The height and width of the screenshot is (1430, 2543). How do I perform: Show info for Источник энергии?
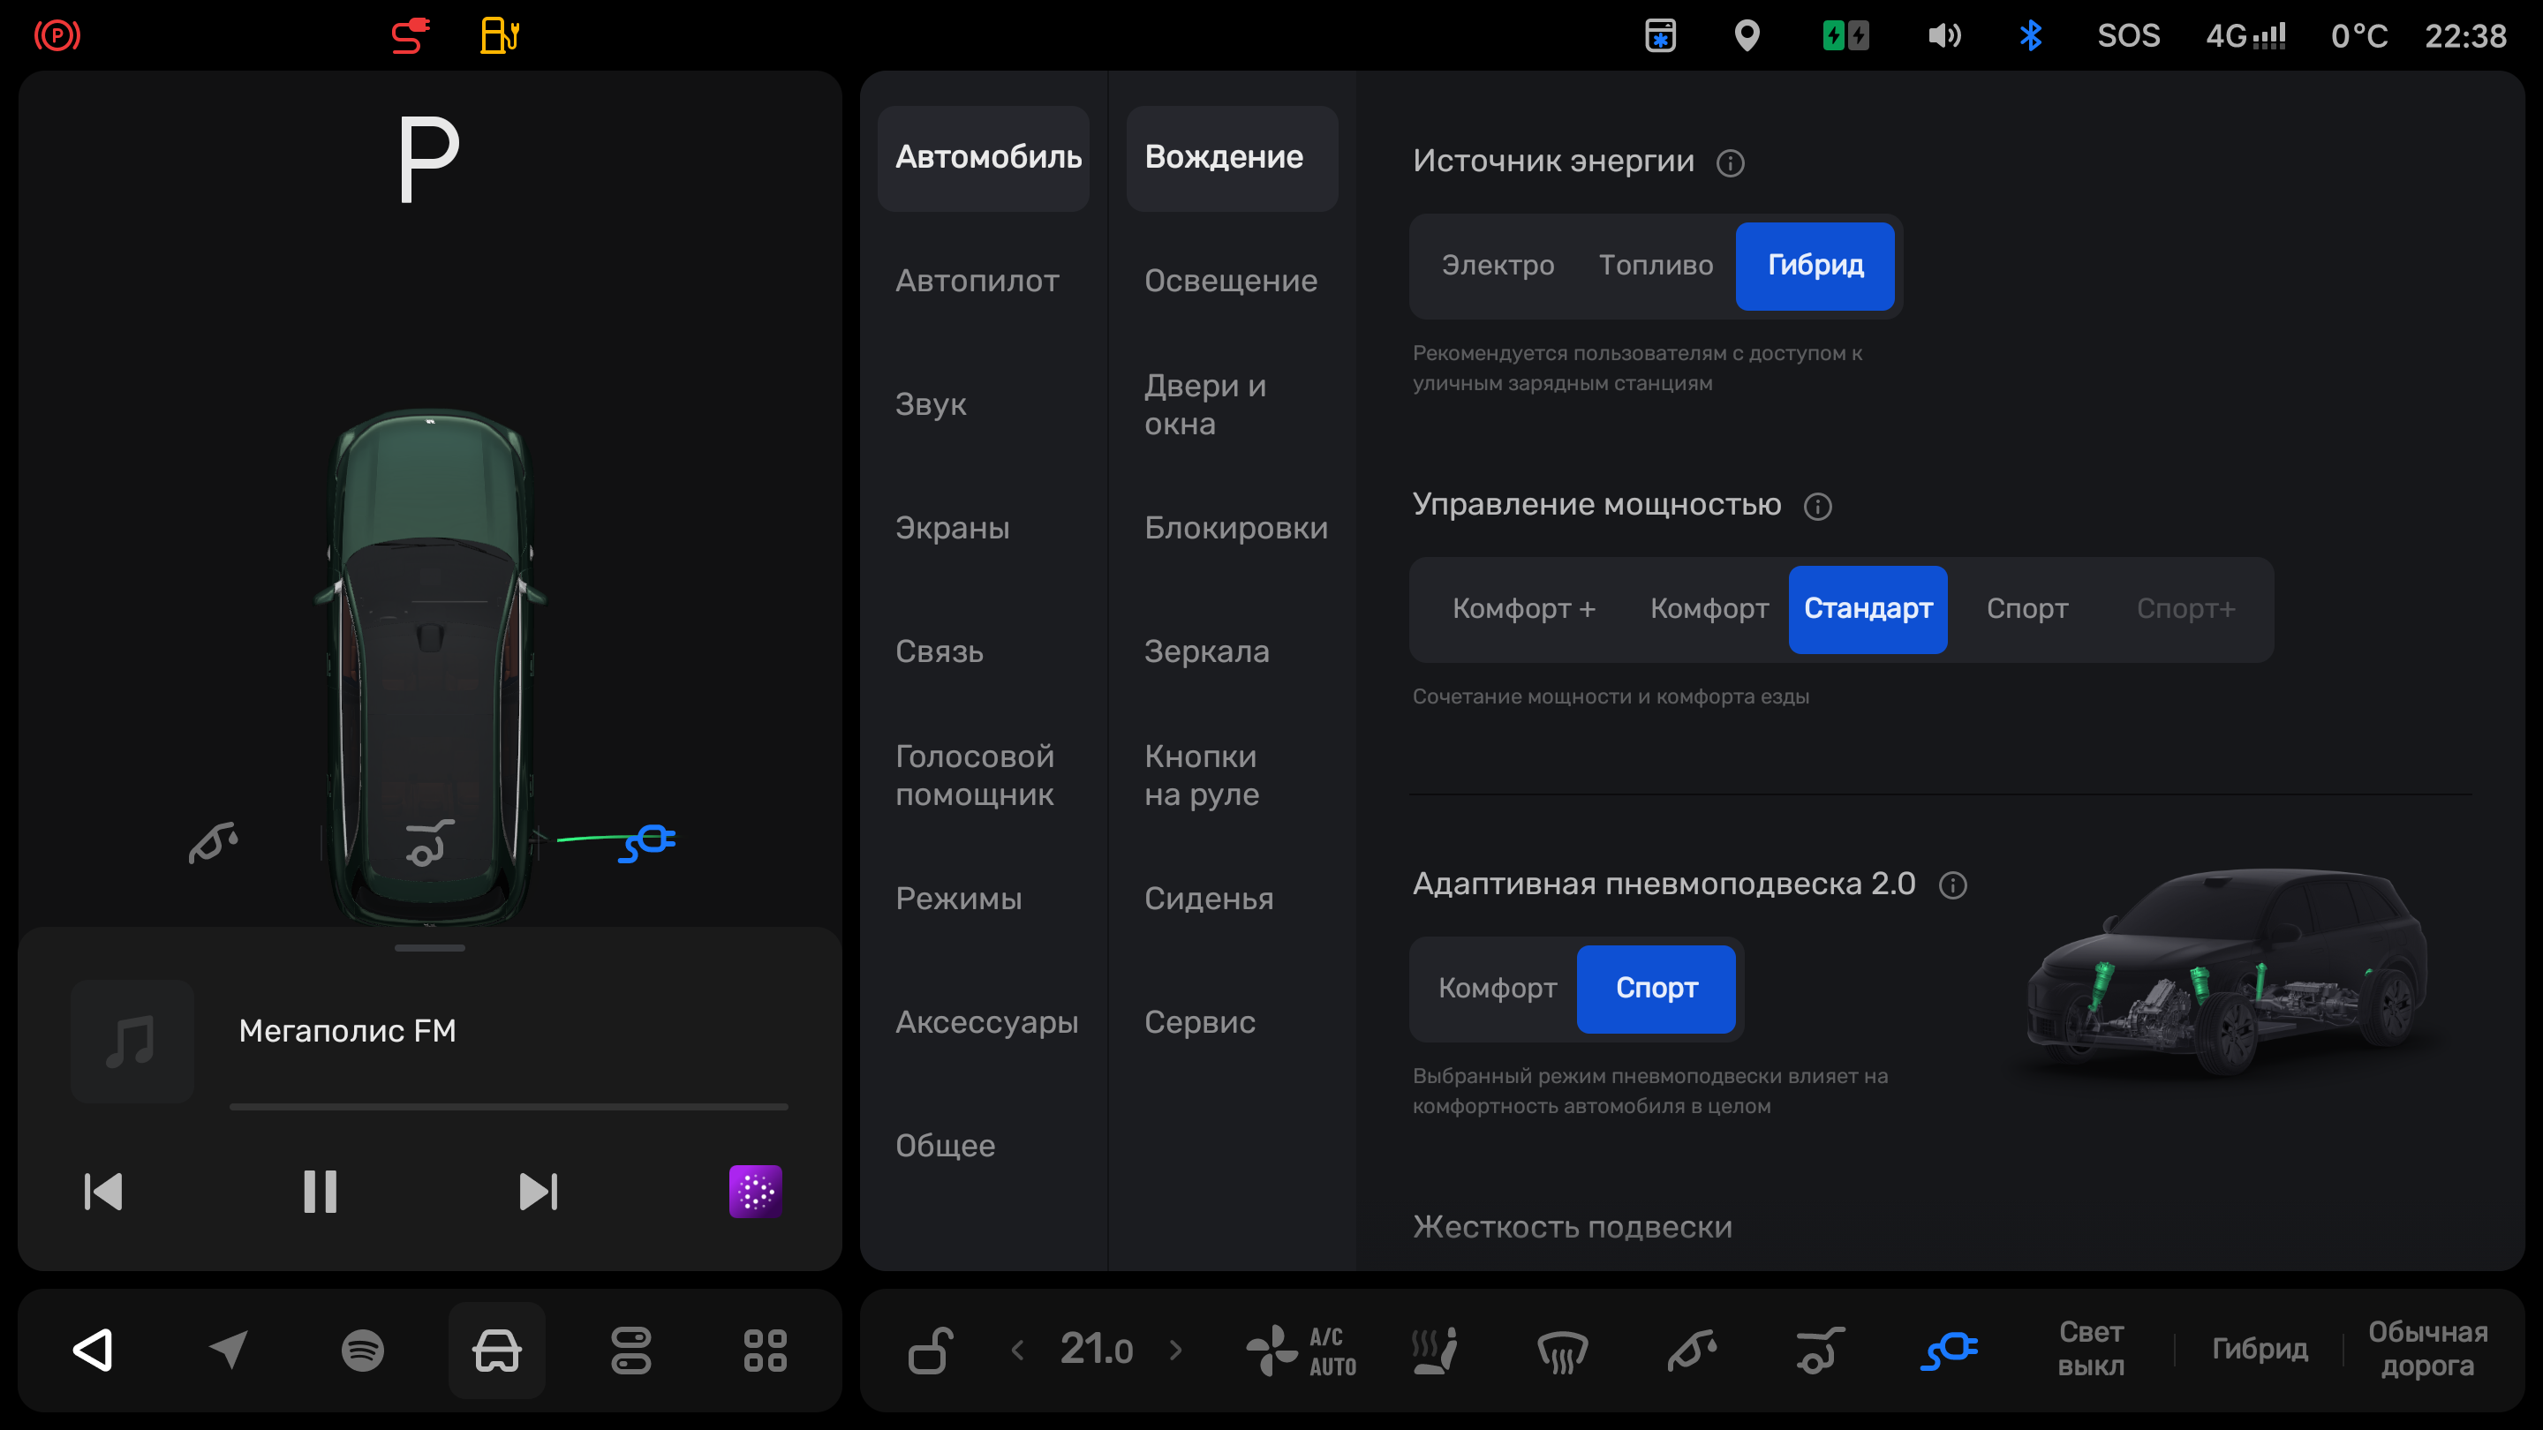pyautogui.click(x=1731, y=162)
